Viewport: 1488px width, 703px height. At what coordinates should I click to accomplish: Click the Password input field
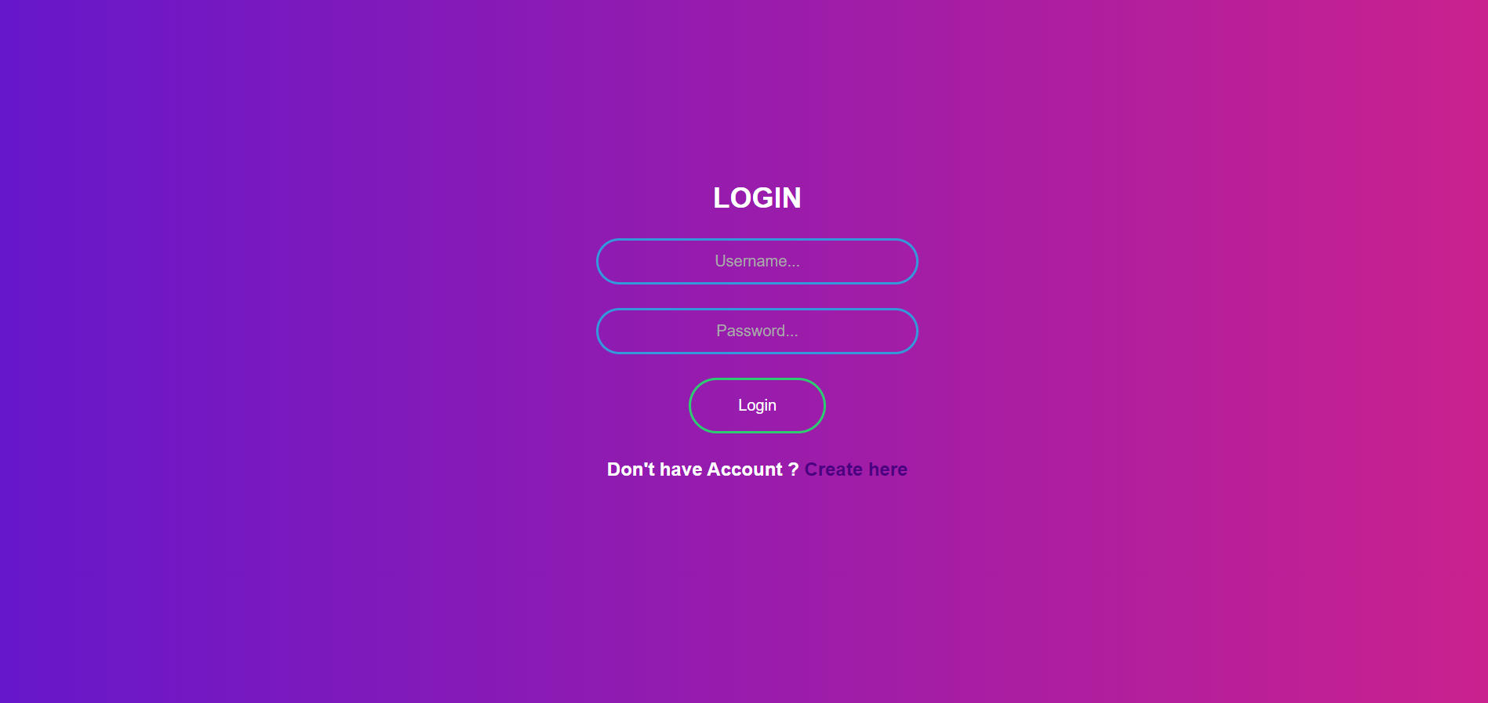coord(757,331)
